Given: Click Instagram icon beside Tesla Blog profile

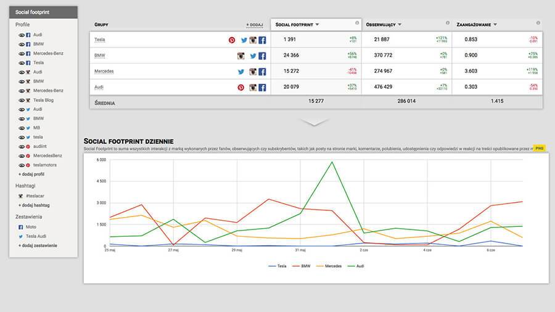Looking at the screenshot, I should [28, 101].
